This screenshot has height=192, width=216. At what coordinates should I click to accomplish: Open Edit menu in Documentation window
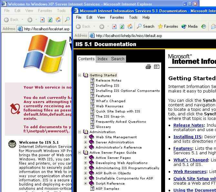click(x=89, y=17)
